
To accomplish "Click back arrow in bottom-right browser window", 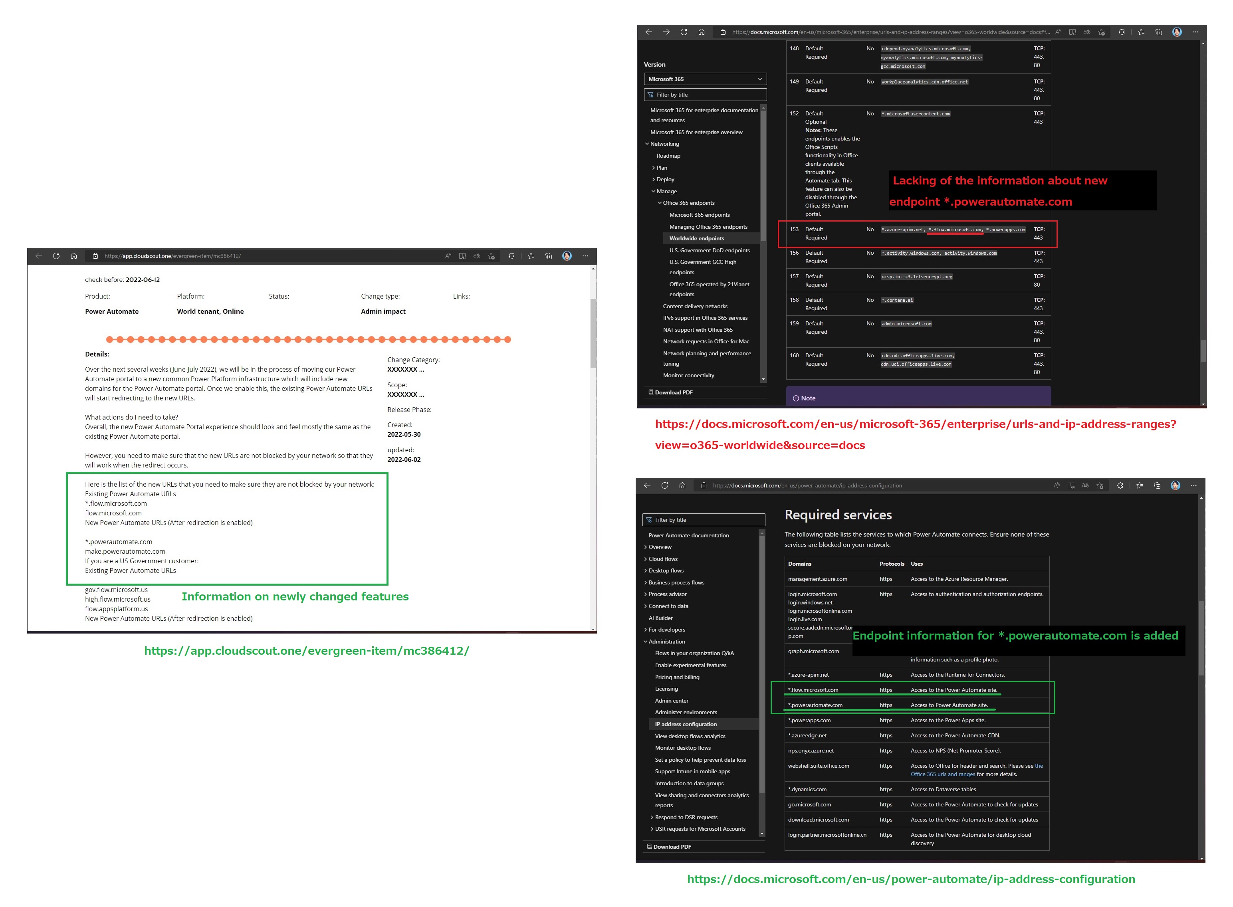I will pyautogui.click(x=647, y=485).
